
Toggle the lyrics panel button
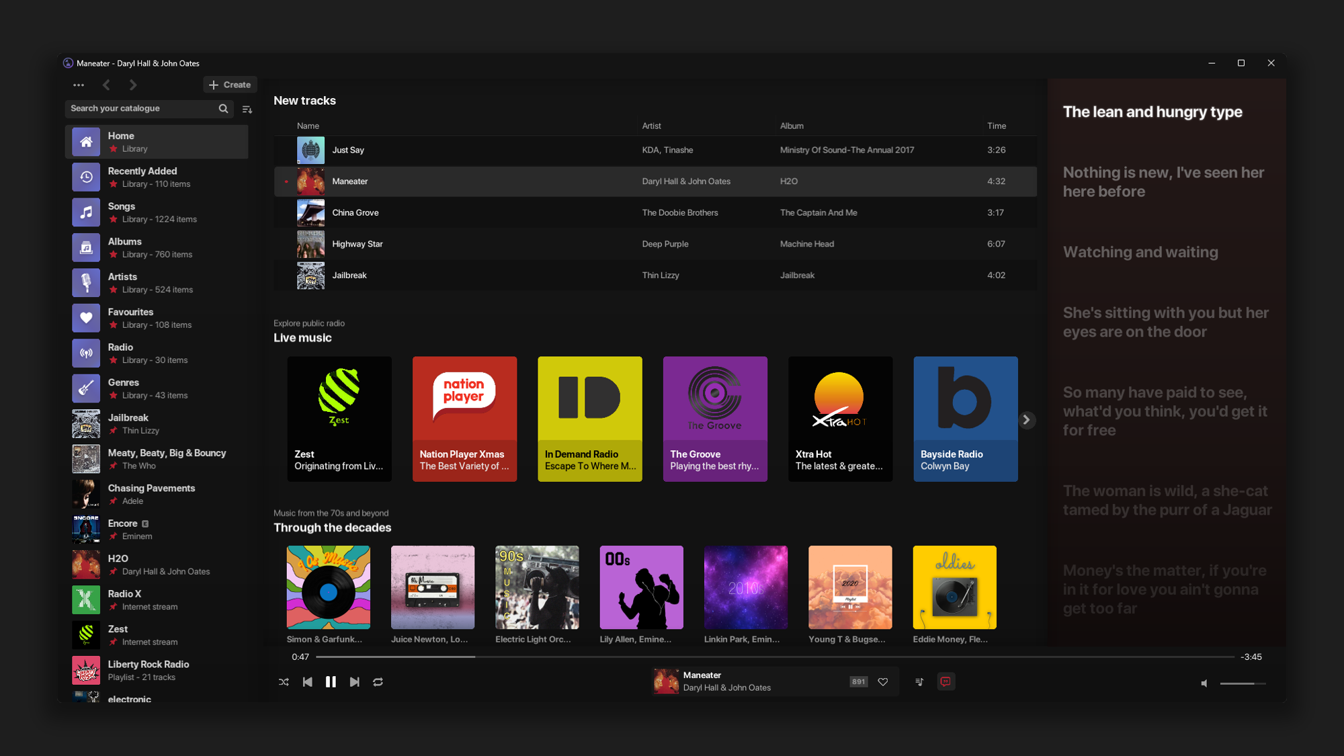pyautogui.click(x=946, y=681)
